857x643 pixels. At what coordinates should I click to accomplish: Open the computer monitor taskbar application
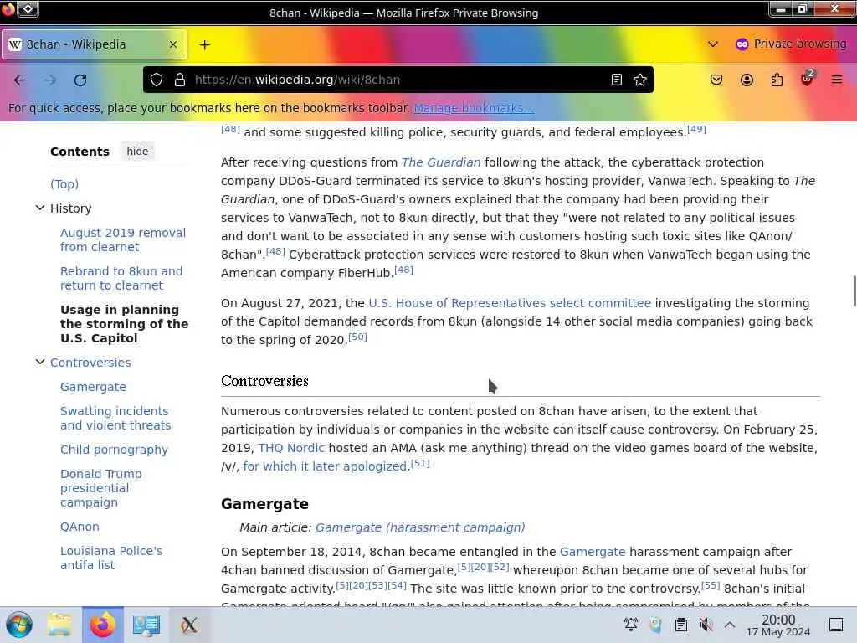pos(146,625)
